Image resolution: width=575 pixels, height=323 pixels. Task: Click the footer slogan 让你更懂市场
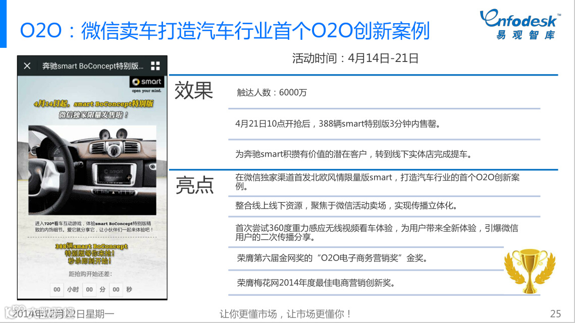coord(286,314)
